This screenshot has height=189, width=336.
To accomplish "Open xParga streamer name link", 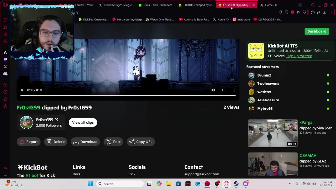I will 306,123.
